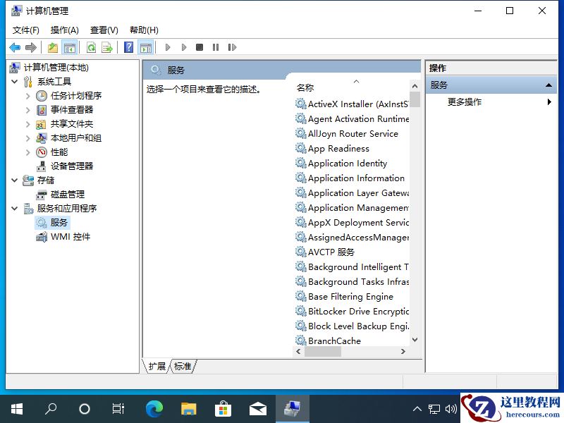The width and height of the screenshot is (564, 423).
Task: Toggle the action pane visibility toolbar icon
Action: [146, 47]
